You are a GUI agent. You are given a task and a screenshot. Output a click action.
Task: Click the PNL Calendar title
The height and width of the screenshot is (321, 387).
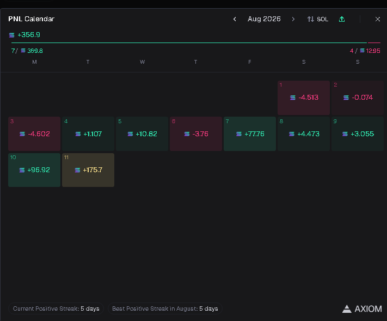32,19
